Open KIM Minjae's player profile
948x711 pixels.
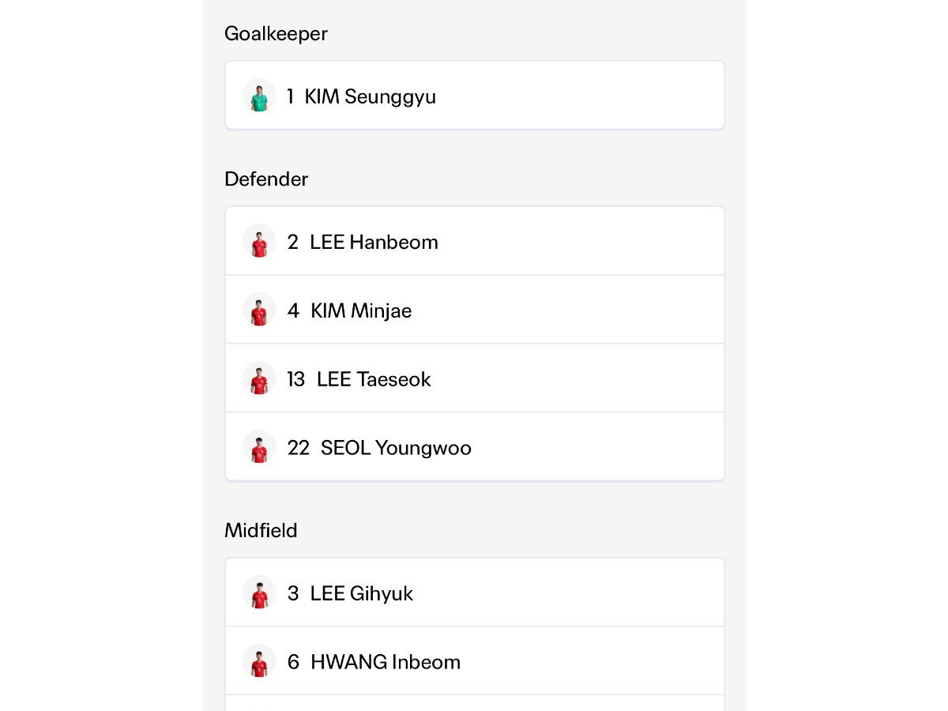pos(475,310)
